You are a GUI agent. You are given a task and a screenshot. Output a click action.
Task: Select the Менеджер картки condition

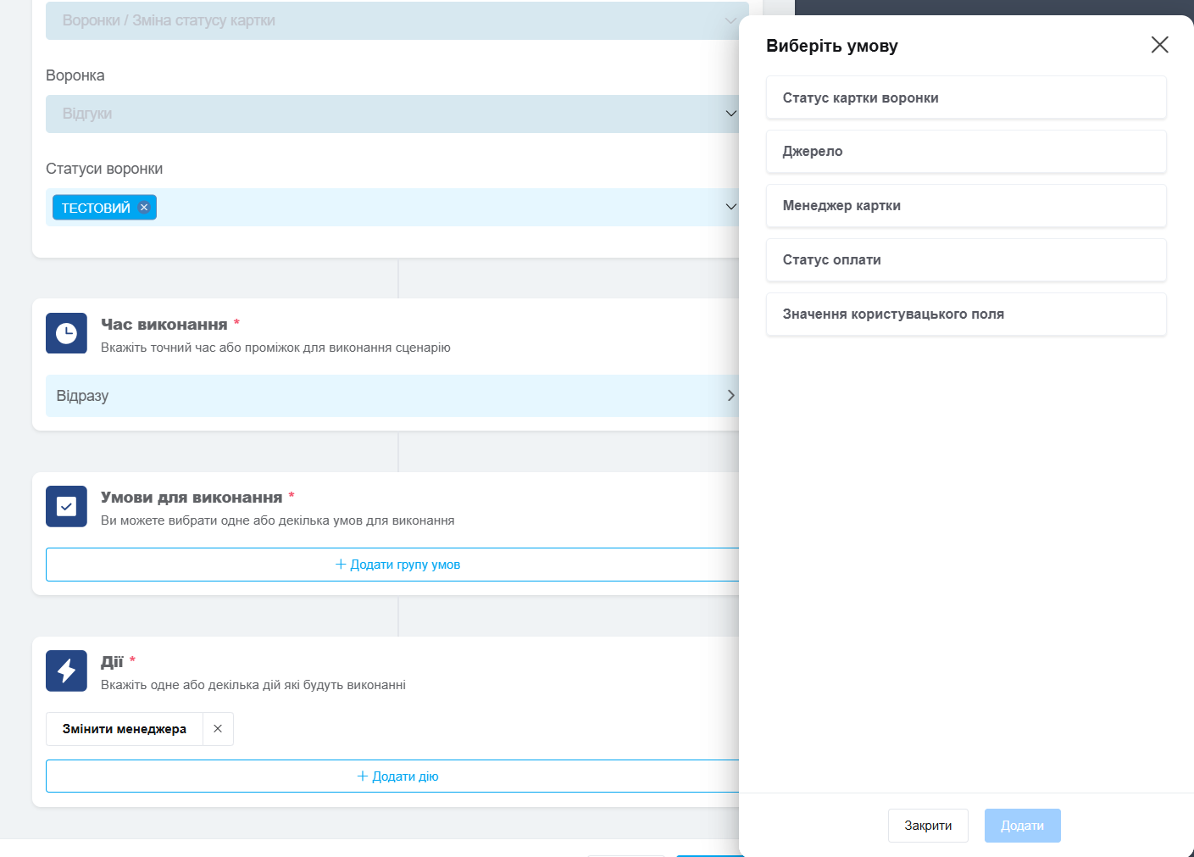point(965,206)
